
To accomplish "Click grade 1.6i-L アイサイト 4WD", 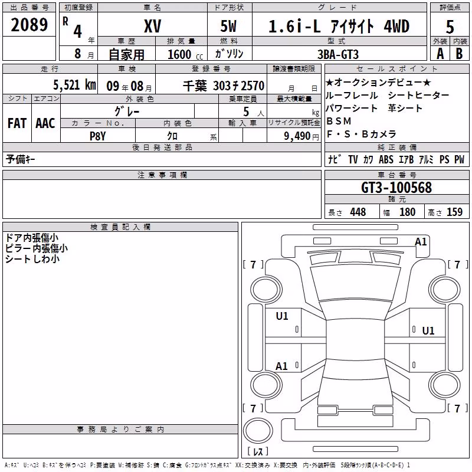I will [x=339, y=26].
